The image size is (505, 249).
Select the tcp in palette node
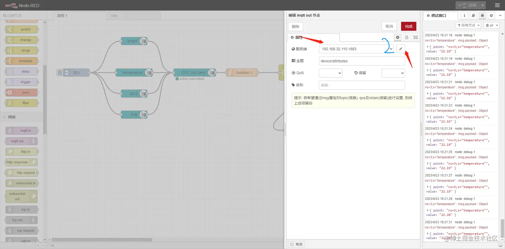(21, 210)
